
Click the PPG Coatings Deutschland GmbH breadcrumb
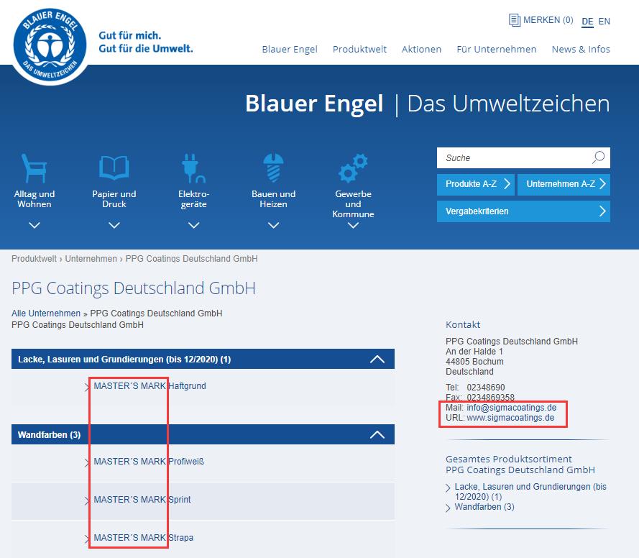tap(191, 259)
